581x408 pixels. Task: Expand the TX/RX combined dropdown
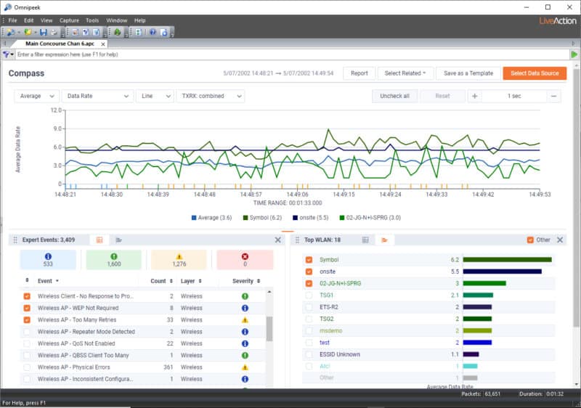click(x=211, y=96)
